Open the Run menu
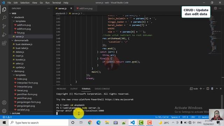The width and height of the screenshot is (224, 126). click(48, 2)
